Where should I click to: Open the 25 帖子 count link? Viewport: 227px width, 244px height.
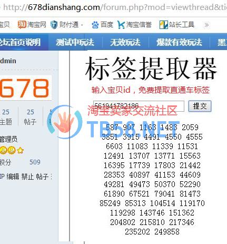[30, 117]
